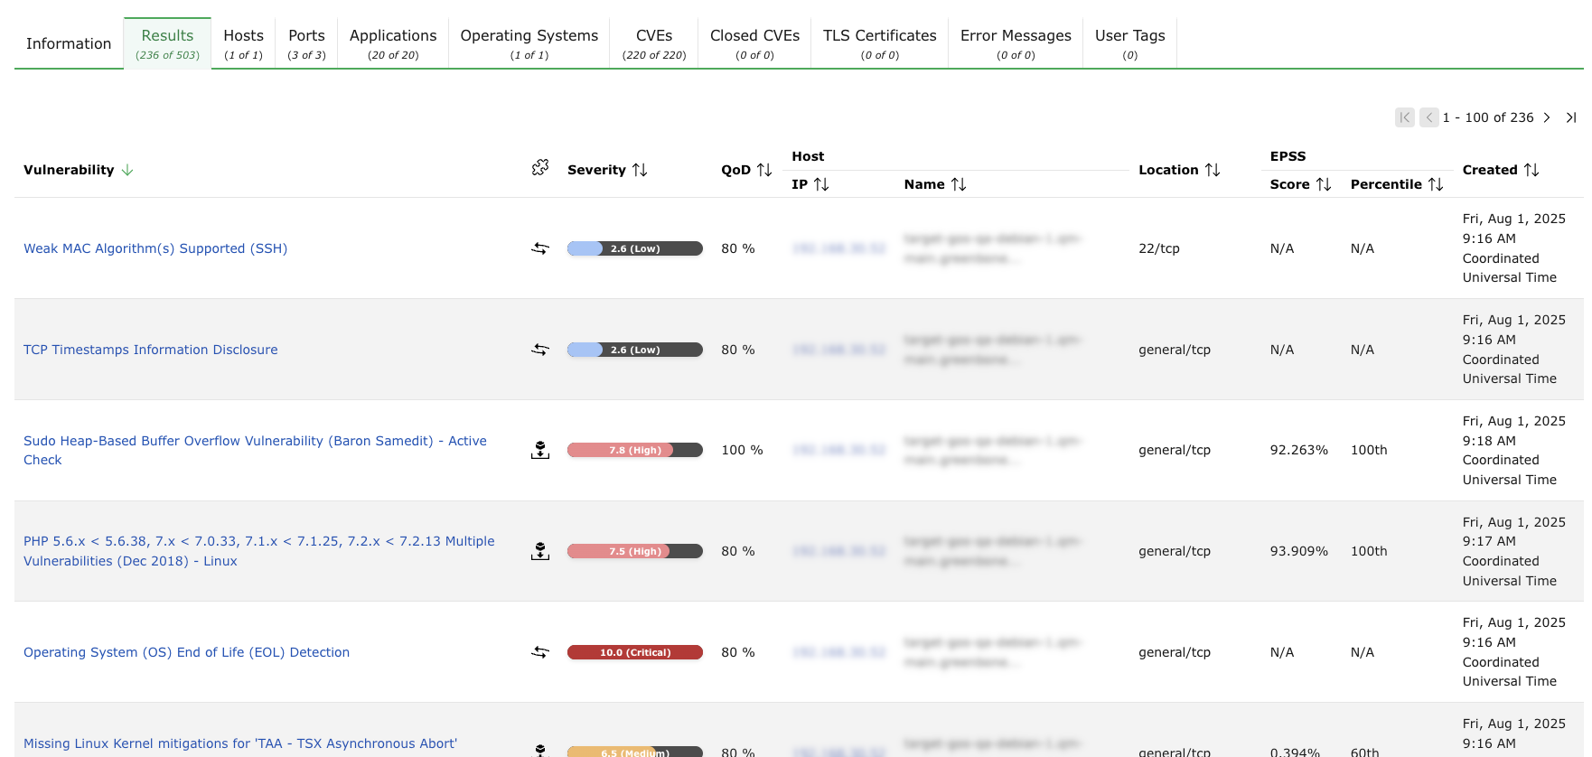This screenshot has height=757, width=1592.
Task: Open Weak MAC Algorithm(s) Supported (SSH) link
Action: pos(155,248)
